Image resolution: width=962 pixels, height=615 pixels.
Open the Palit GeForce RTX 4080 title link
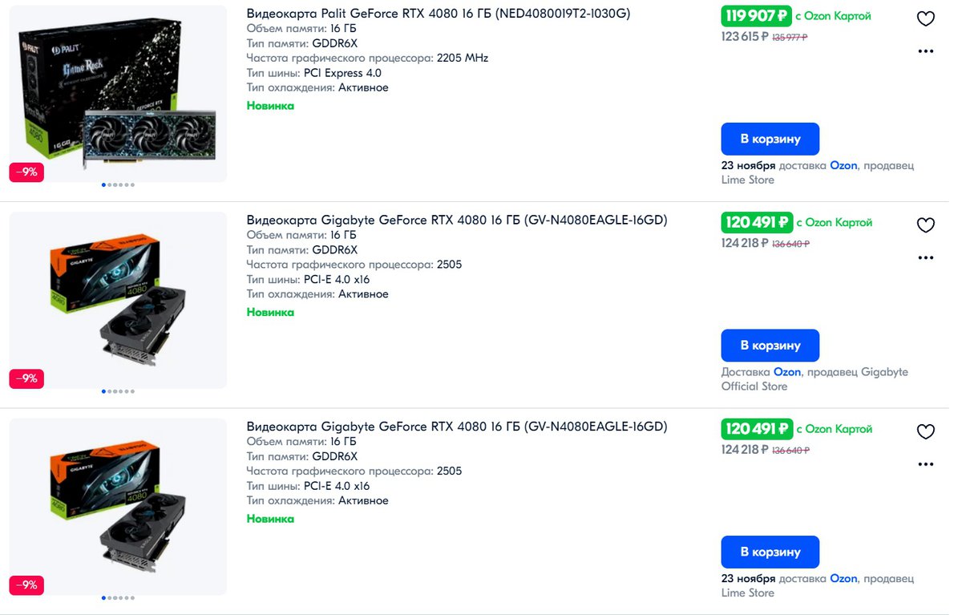(438, 14)
